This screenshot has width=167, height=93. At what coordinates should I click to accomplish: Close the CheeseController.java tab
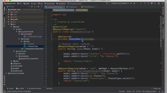(x=64, y=7)
